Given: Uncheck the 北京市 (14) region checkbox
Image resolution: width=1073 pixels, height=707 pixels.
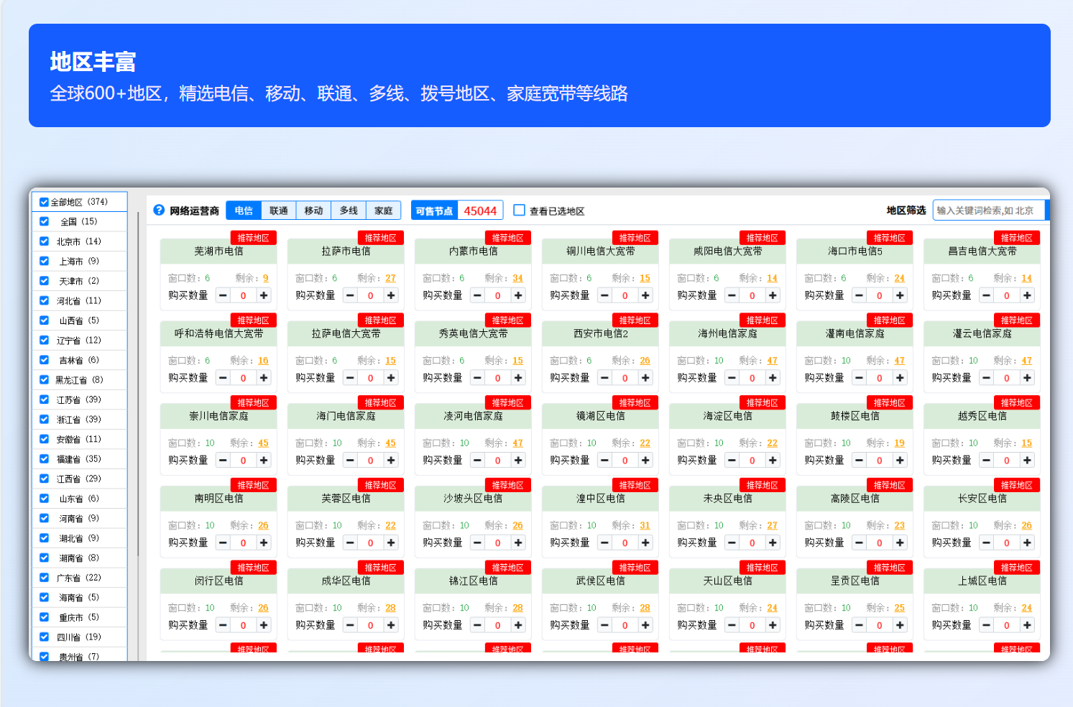Looking at the screenshot, I should click(45, 241).
